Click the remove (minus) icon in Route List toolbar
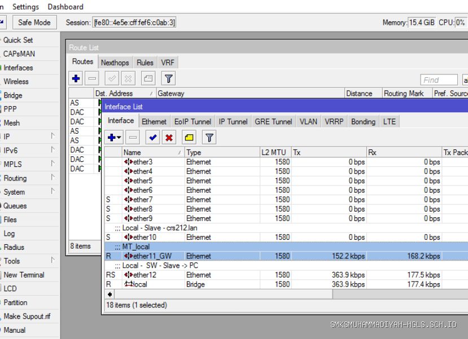This screenshot has width=468, height=339. coord(92,78)
